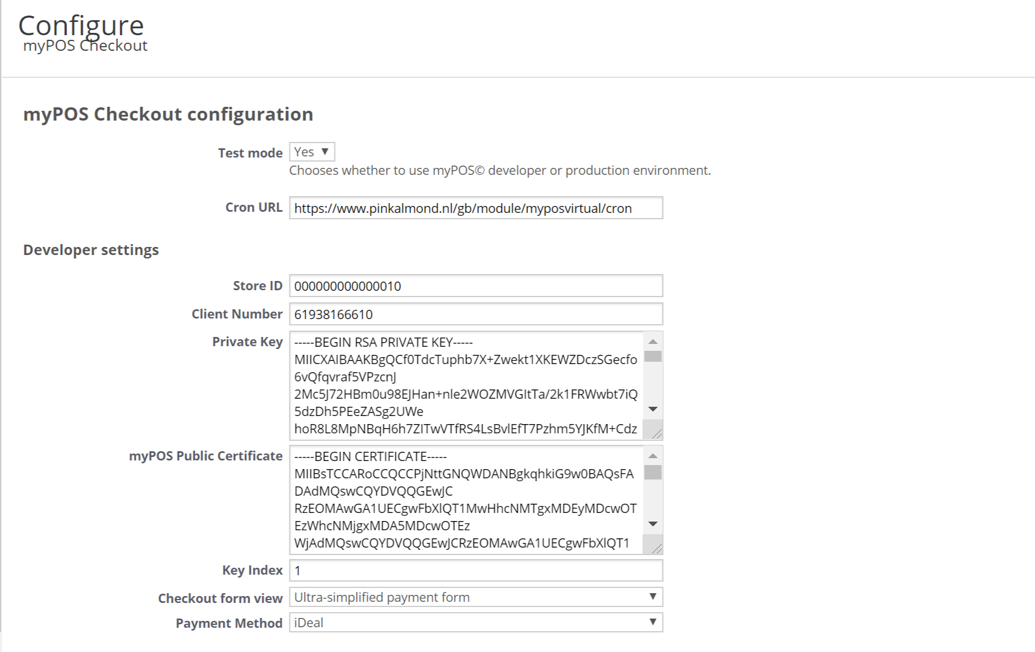
Task: Click the Checkout form view label
Action: coord(220,598)
